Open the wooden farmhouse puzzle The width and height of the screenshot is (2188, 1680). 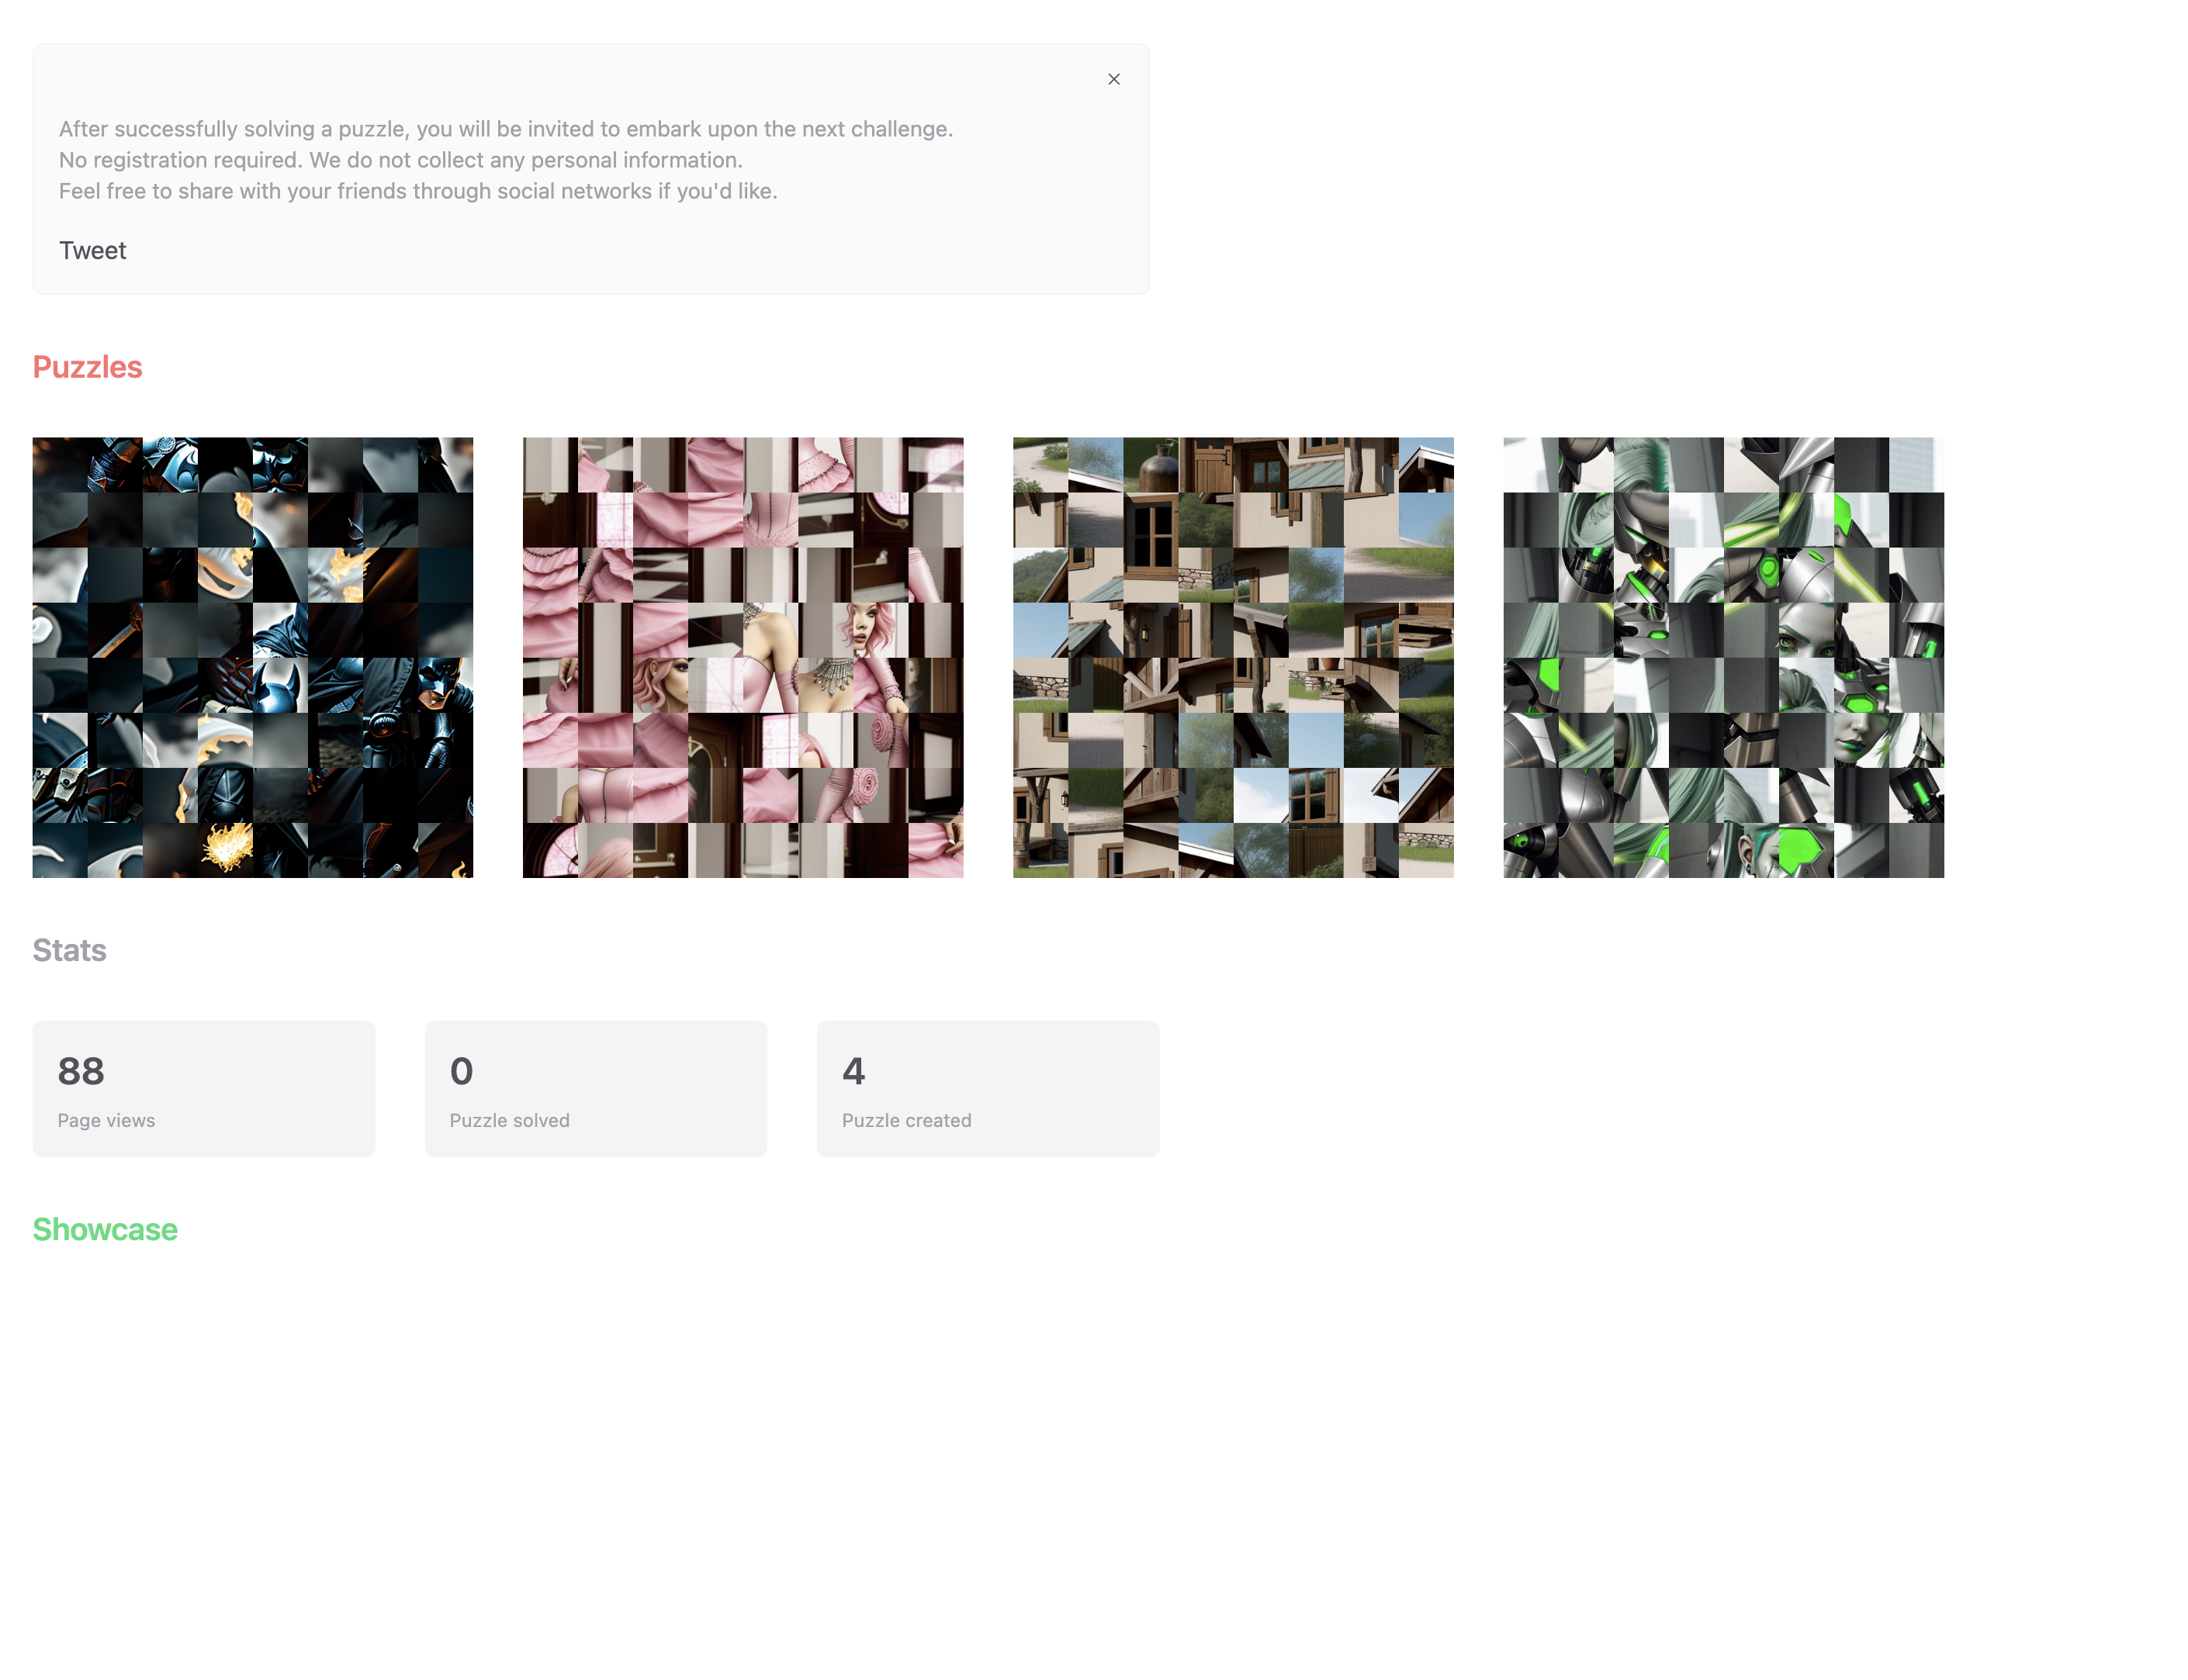(x=1233, y=657)
